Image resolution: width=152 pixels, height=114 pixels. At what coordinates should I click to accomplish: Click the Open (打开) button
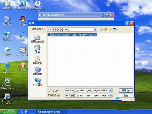[126, 90]
